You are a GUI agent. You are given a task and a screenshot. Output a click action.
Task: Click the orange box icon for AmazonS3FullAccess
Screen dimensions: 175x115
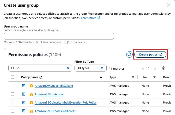click(x=31, y=94)
